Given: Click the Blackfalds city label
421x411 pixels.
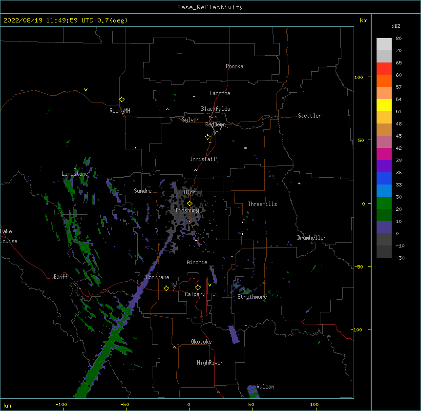Looking at the screenshot, I should pyautogui.click(x=215, y=109).
